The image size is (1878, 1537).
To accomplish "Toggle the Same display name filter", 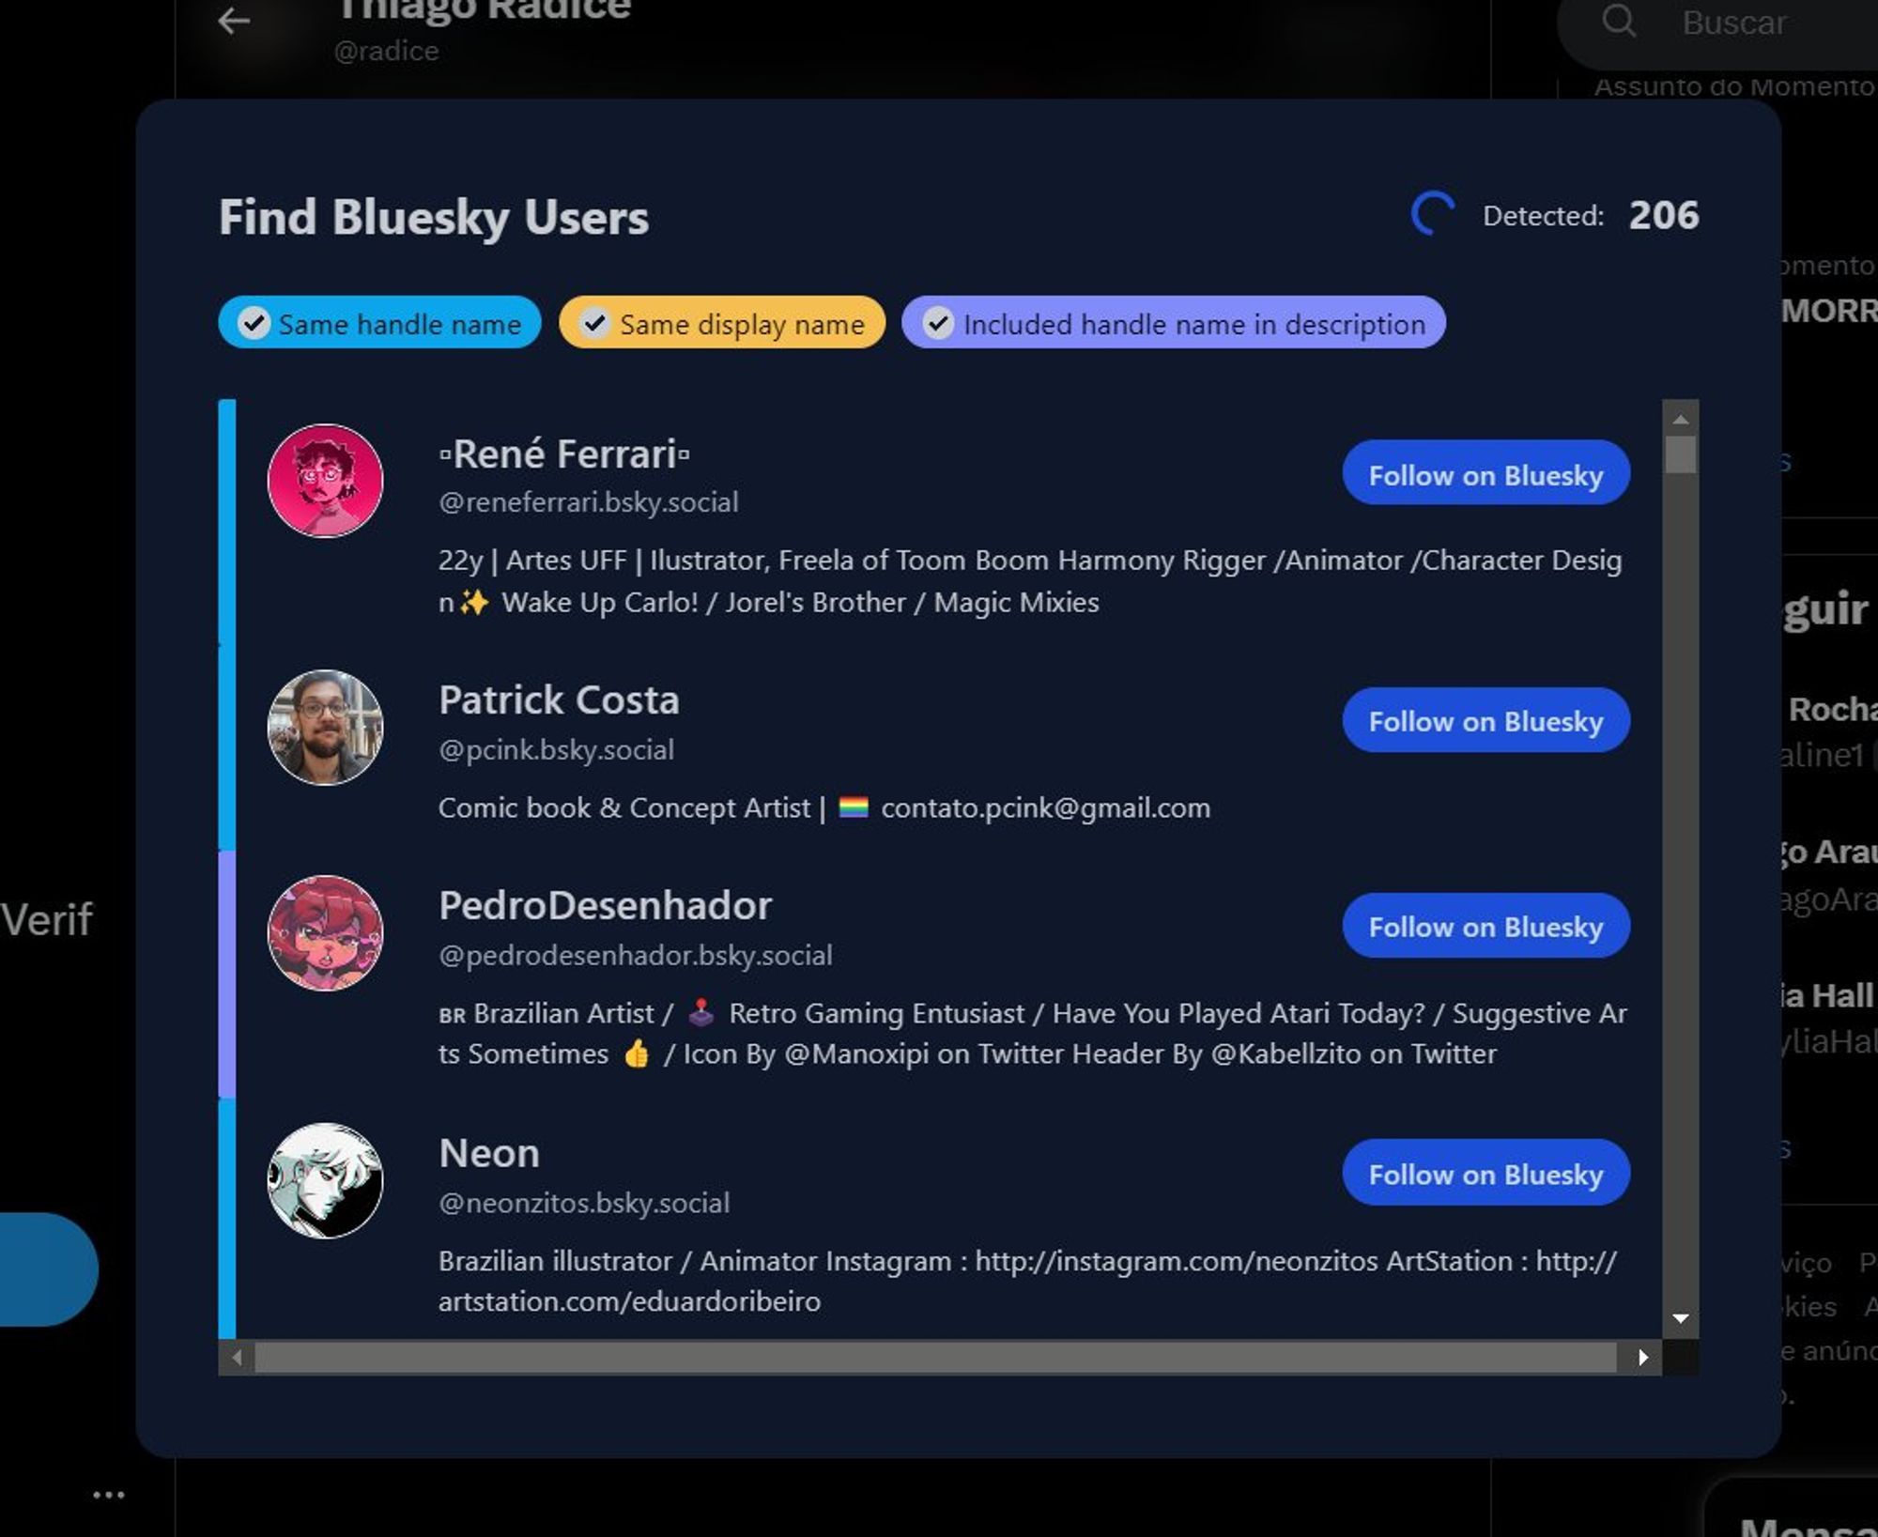I will point(720,323).
